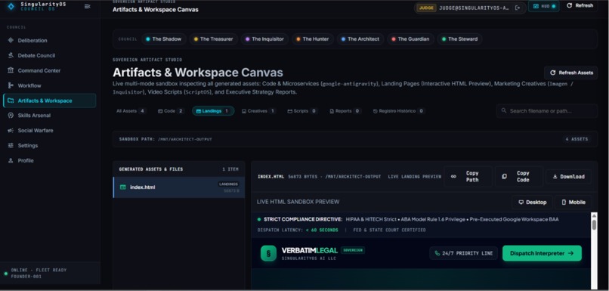Click the preview scrollbar up arrow
This screenshot has width=609, height=291.
coord(594,215)
